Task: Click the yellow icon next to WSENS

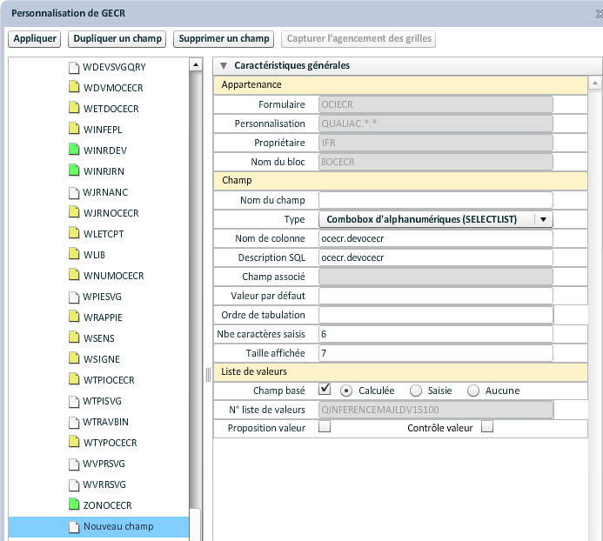Action: pos(74,338)
